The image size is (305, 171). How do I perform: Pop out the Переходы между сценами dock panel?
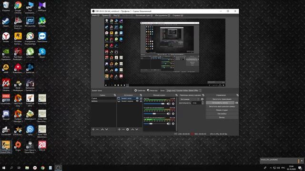pos(203,95)
